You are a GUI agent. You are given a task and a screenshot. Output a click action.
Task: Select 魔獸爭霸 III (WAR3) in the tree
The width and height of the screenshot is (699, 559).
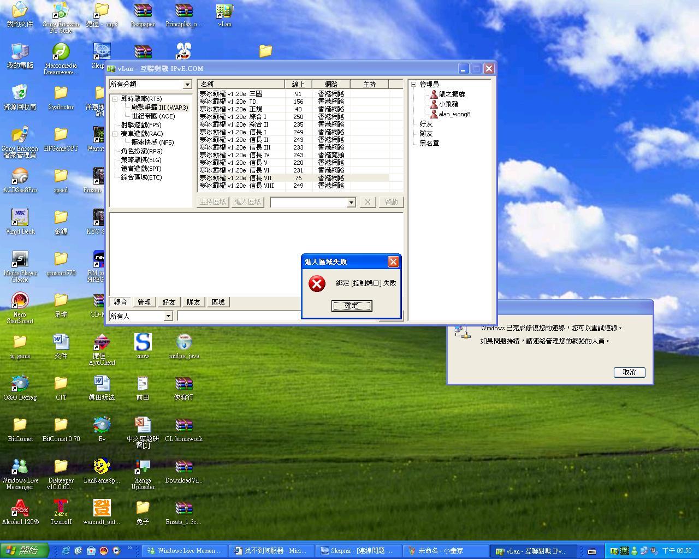point(159,108)
